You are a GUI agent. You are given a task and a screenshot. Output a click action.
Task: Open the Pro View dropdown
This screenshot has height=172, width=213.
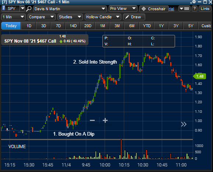123,9
